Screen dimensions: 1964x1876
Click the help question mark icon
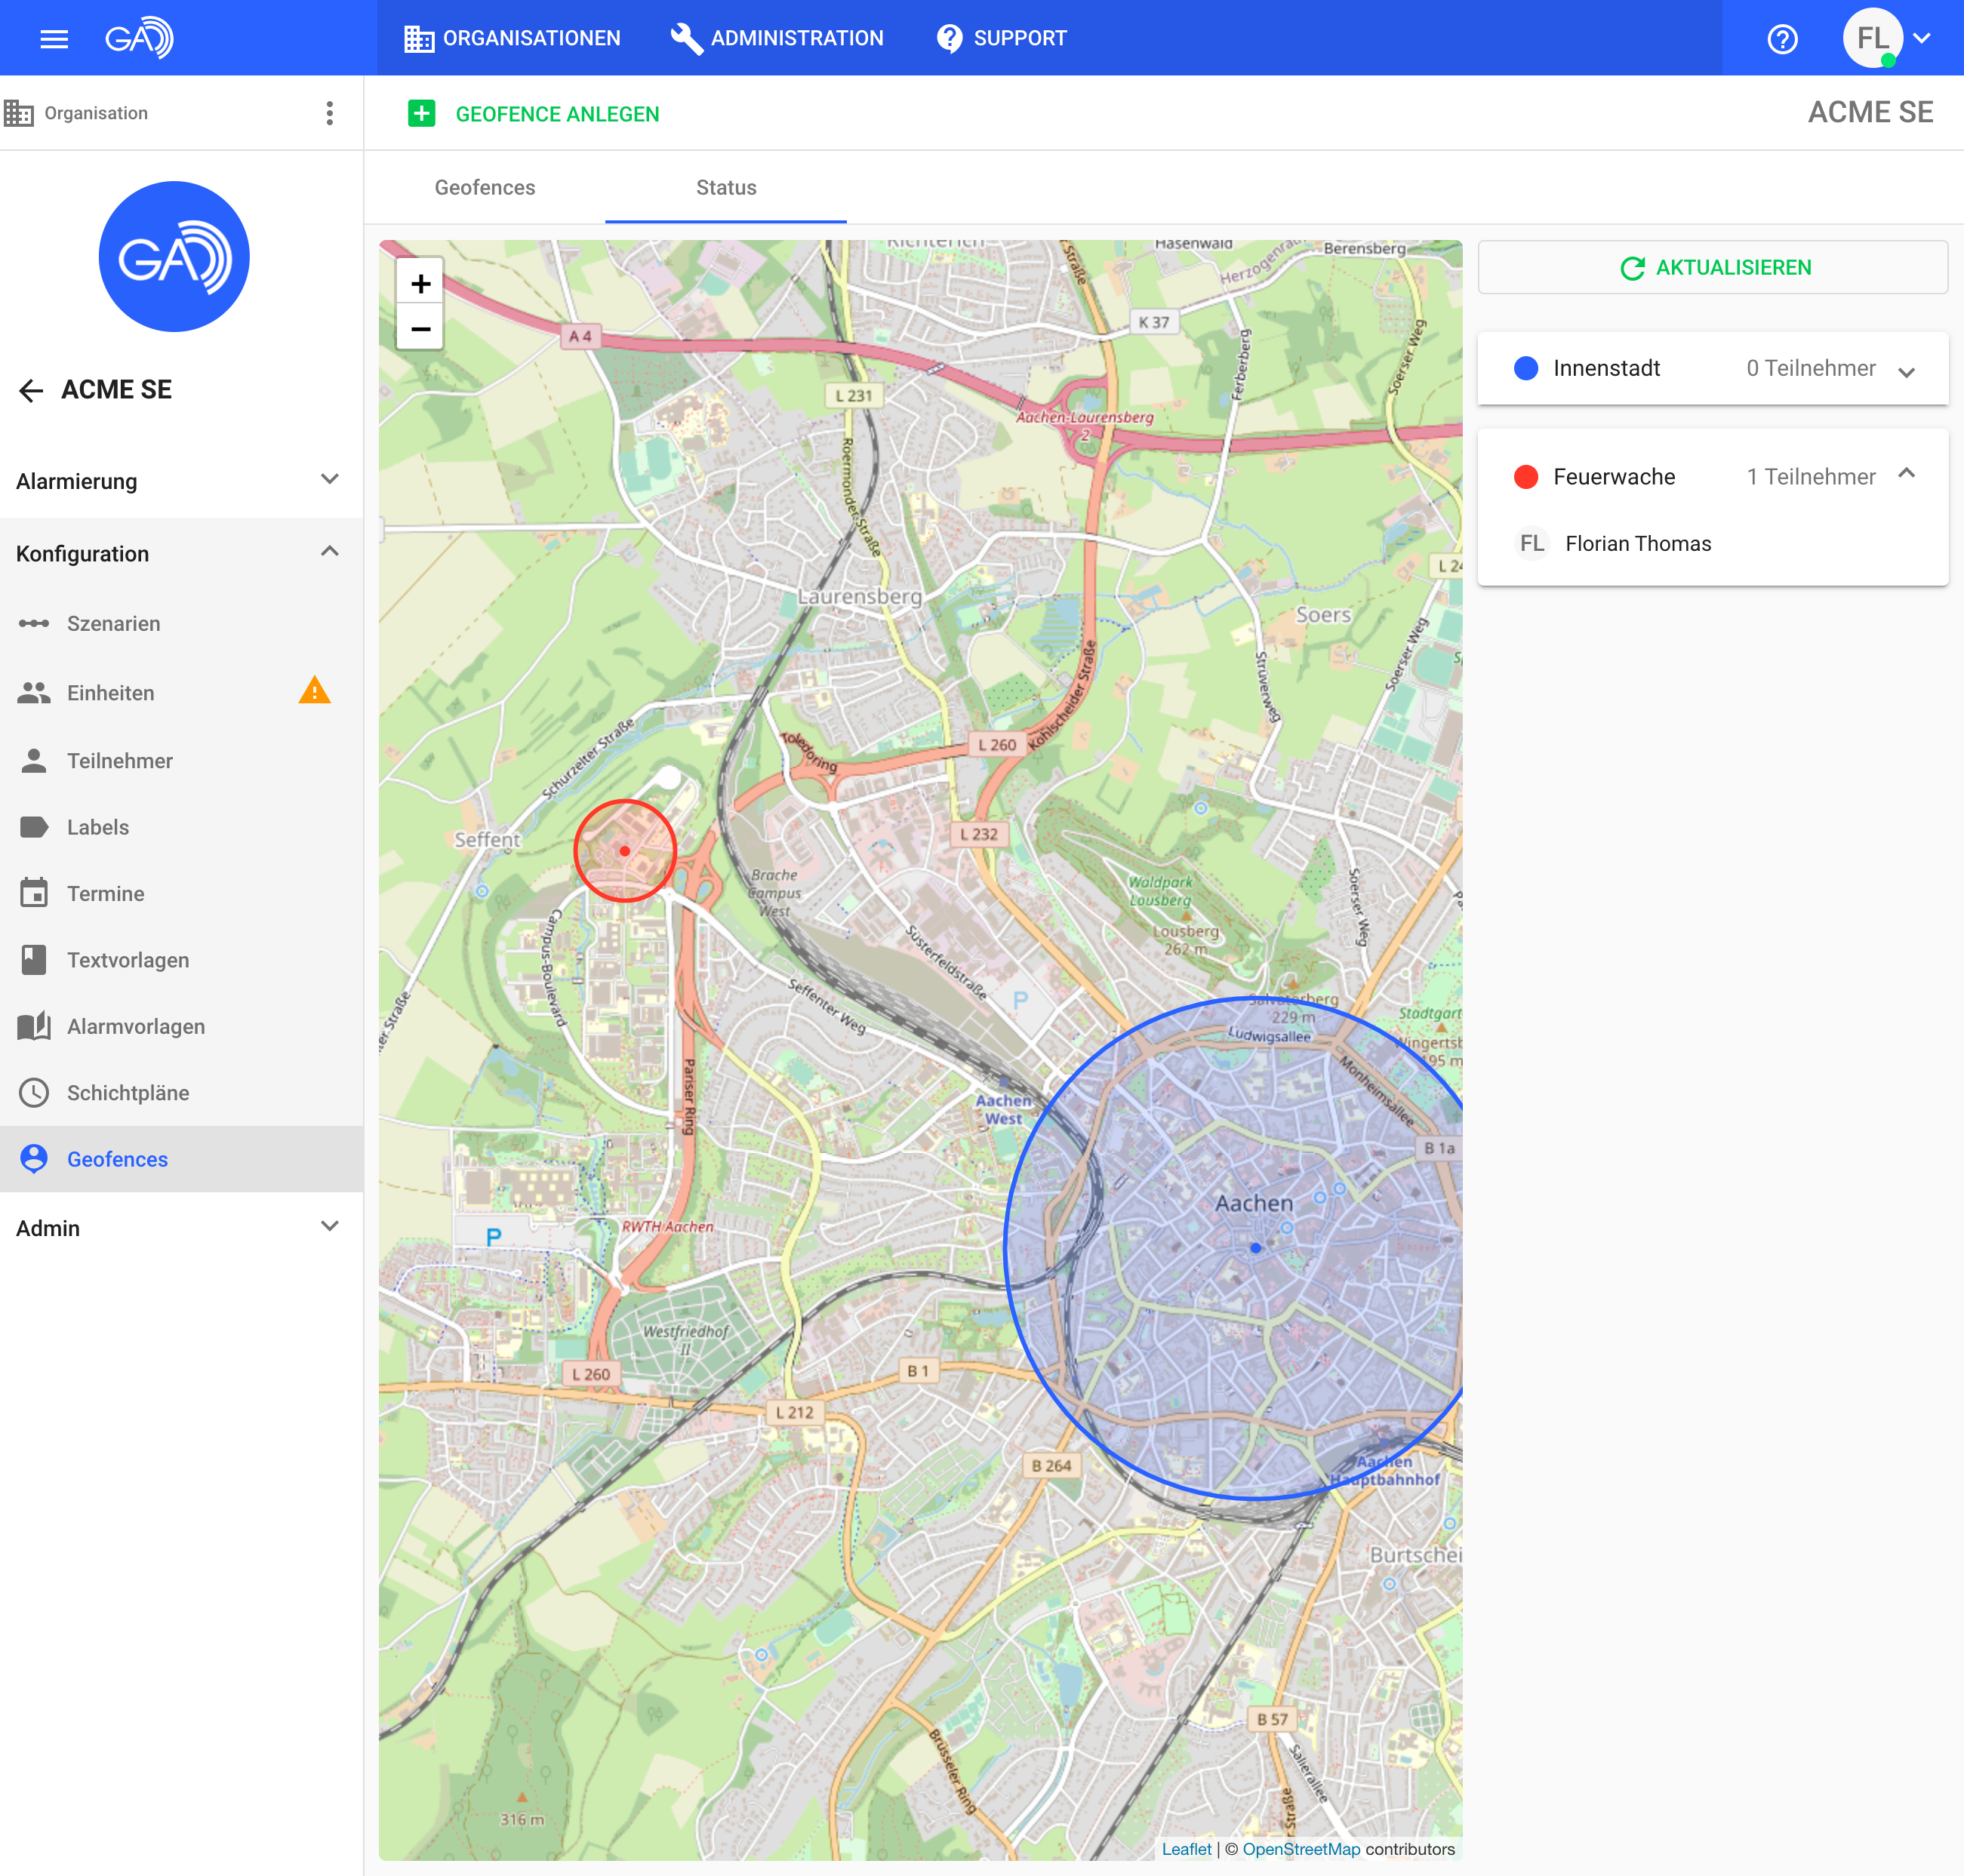(x=1782, y=39)
